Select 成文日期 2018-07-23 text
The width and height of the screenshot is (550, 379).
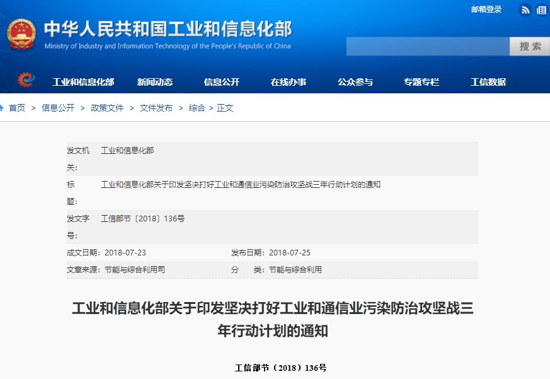[x=106, y=252]
